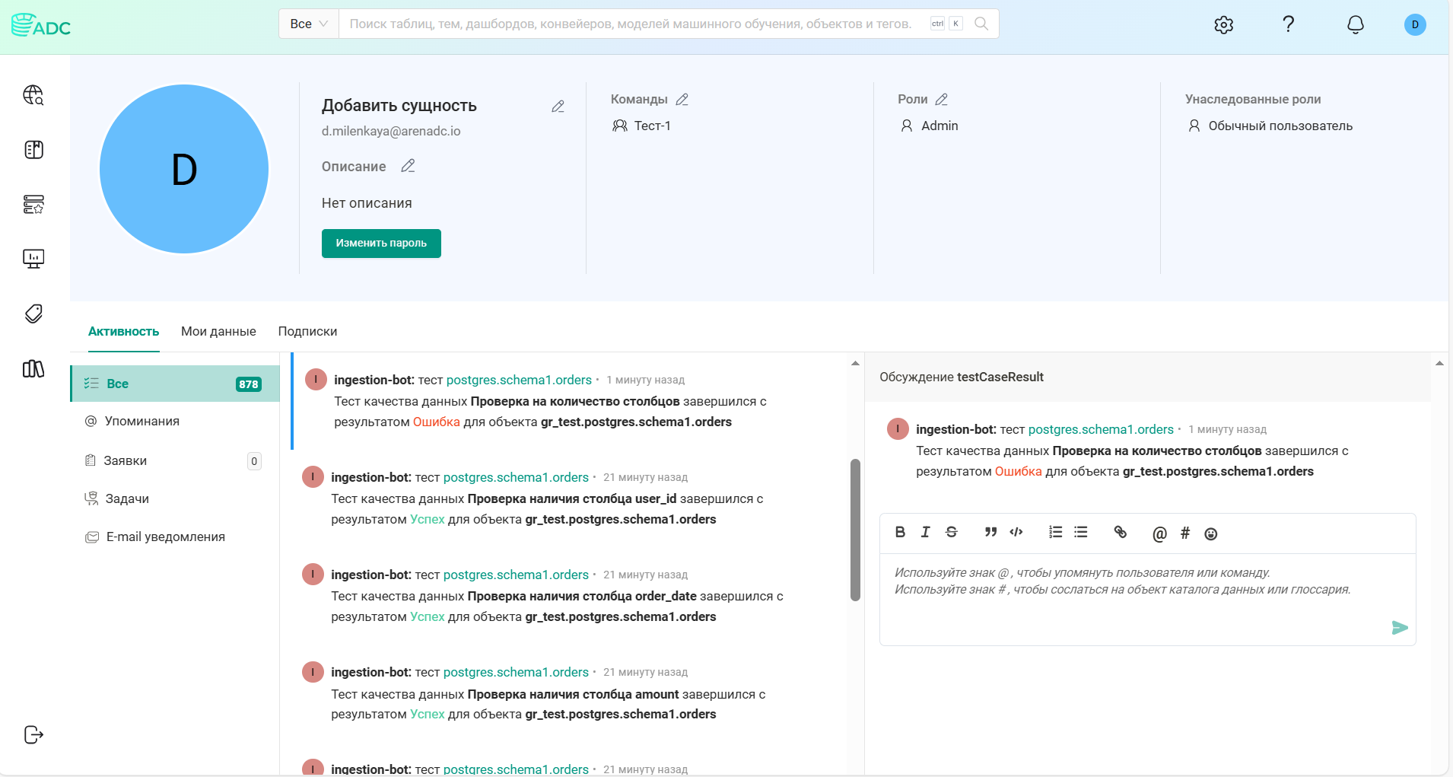The width and height of the screenshot is (1453, 777).
Task: Insert a code block in the reply
Action: tap(1016, 533)
